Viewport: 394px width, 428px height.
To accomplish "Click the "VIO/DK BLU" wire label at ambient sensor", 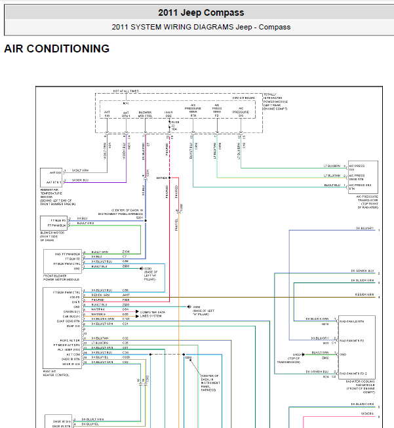I will [80, 180].
